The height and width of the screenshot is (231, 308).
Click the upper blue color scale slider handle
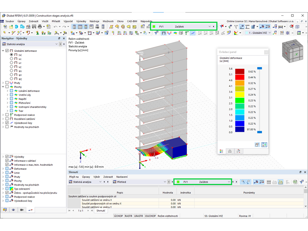tap(259, 68)
